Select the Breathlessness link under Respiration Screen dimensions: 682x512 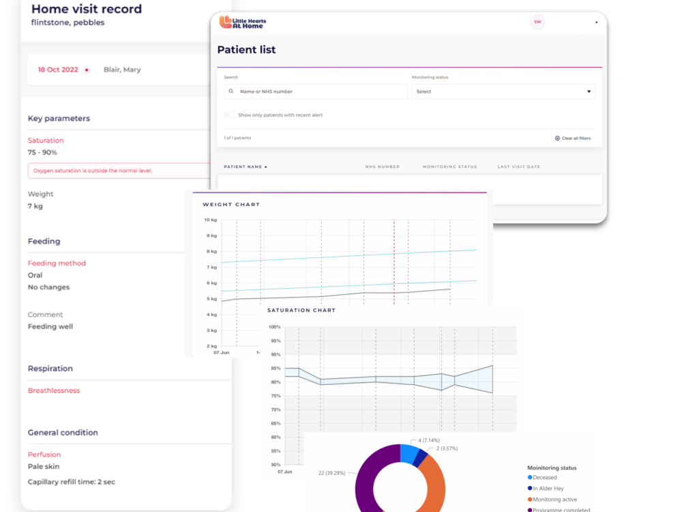(54, 391)
